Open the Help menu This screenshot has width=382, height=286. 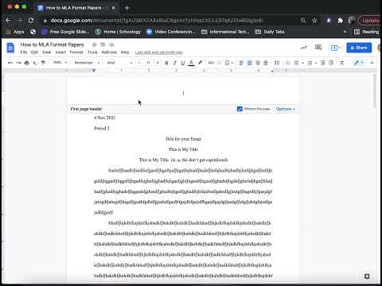tap(125, 52)
